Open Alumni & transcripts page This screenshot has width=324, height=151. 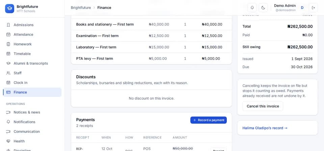click(32, 63)
